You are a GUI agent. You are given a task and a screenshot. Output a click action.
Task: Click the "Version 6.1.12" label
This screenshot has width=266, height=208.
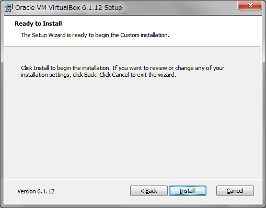click(36, 191)
